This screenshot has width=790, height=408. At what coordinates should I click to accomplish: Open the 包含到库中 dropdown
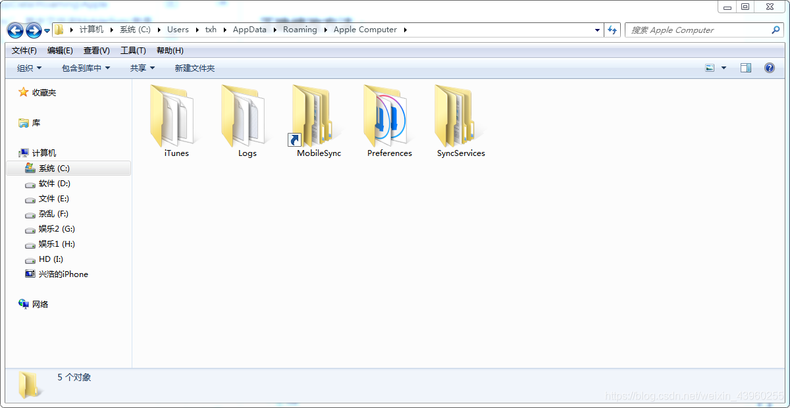pyautogui.click(x=86, y=68)
